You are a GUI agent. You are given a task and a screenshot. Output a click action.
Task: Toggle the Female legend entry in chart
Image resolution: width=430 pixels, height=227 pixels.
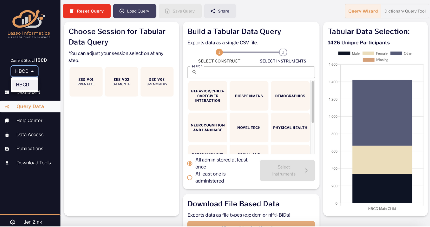click(x=375, y=53)
